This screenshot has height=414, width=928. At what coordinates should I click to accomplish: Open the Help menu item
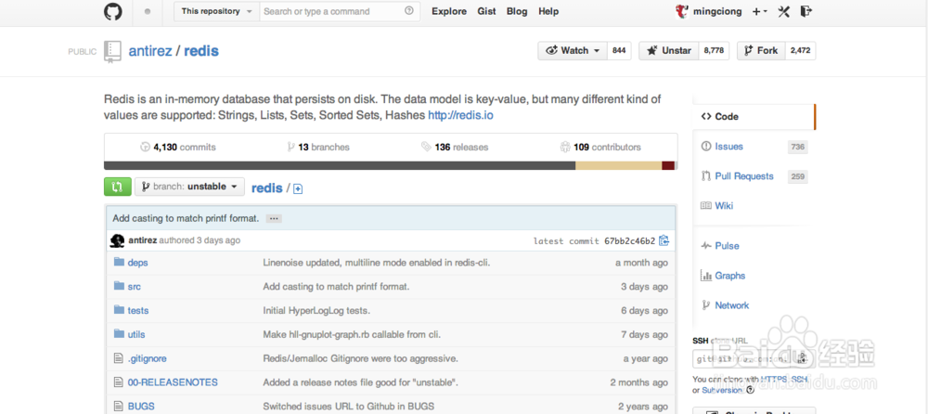coord(548,11)
